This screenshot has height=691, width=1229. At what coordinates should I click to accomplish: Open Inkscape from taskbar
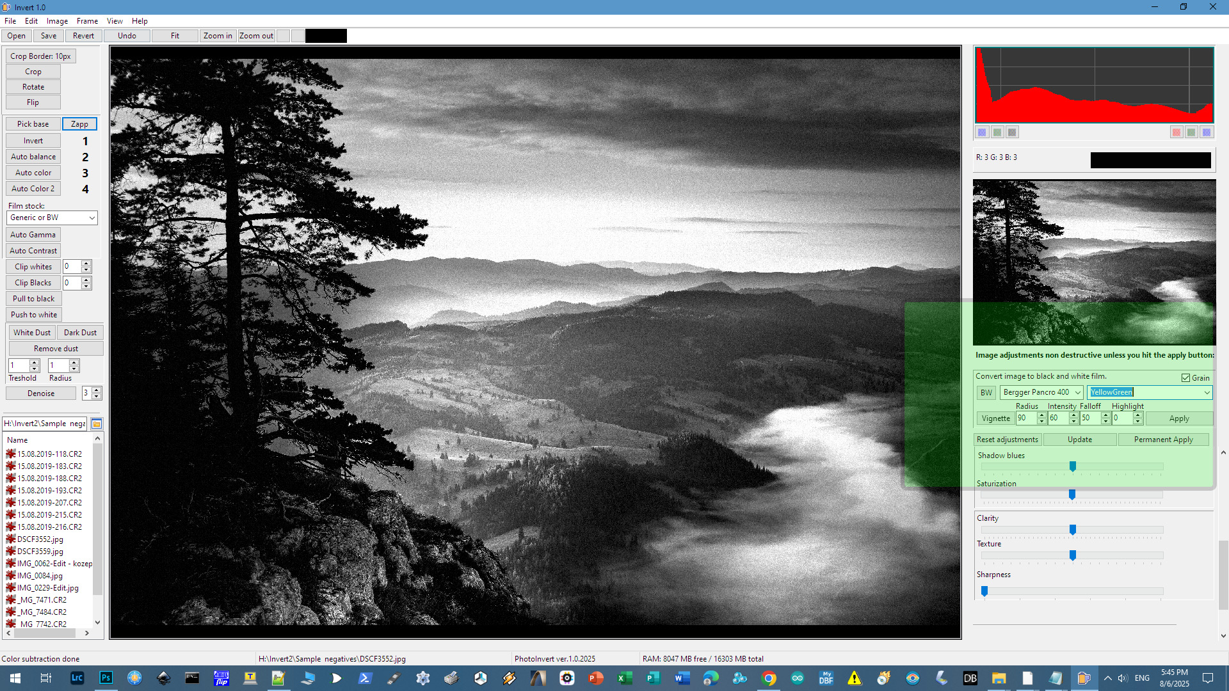(x=163, y=678)
